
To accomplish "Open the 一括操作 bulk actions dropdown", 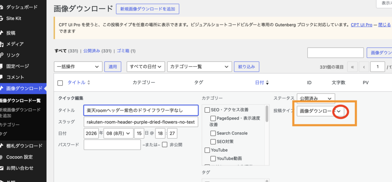I will (x=78, y=67).
